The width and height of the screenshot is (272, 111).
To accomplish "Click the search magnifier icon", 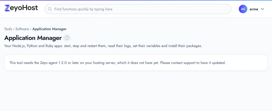I will [50, 9].
